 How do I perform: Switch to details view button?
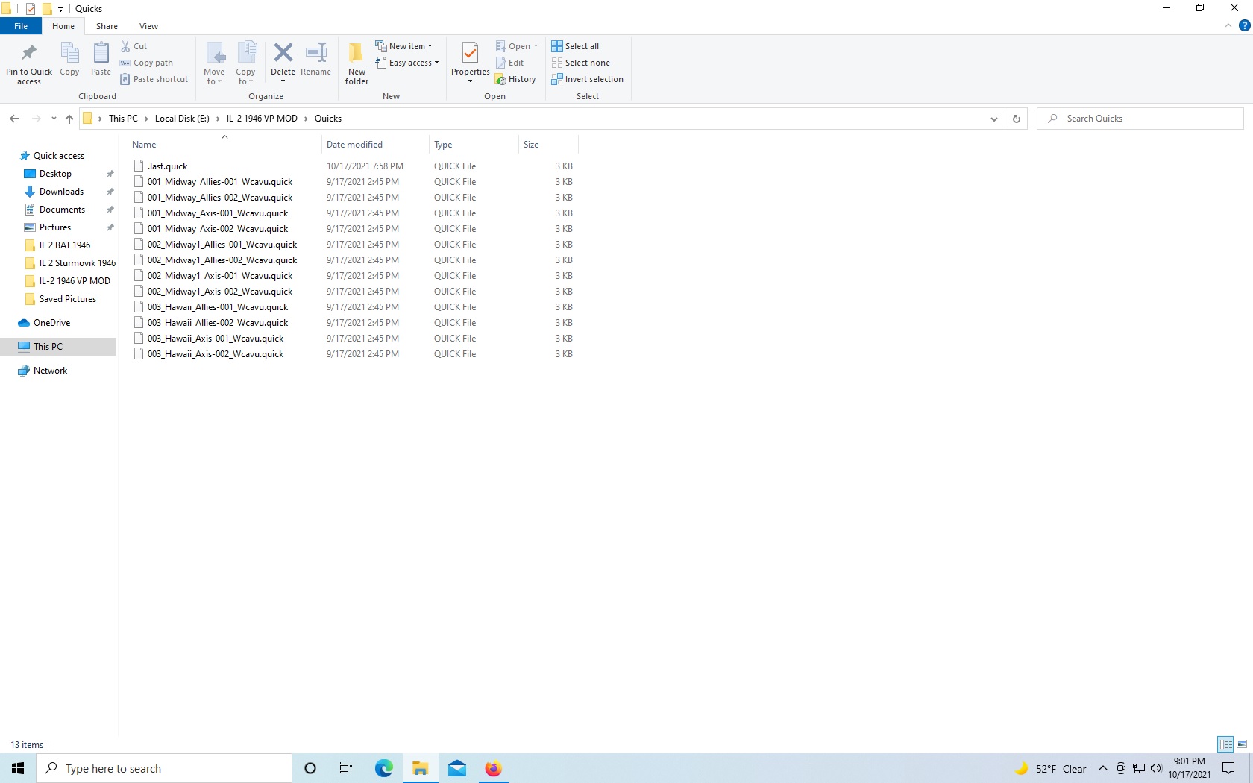click(x=1225, y=744)
